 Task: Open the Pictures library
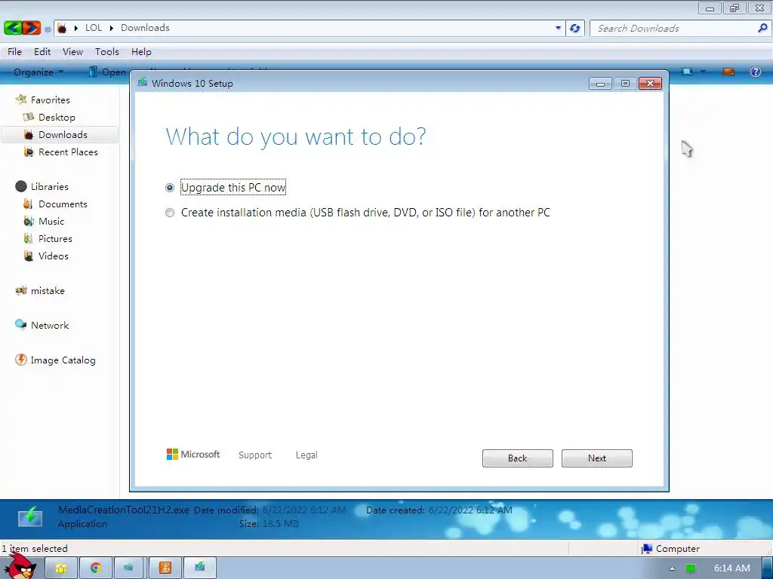pyautogui.click(x=48, y=238)
